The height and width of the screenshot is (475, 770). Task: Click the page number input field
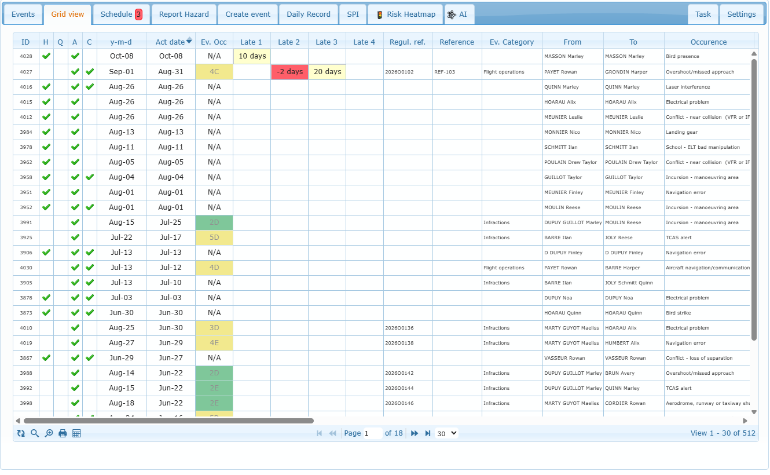coord(373,433)
